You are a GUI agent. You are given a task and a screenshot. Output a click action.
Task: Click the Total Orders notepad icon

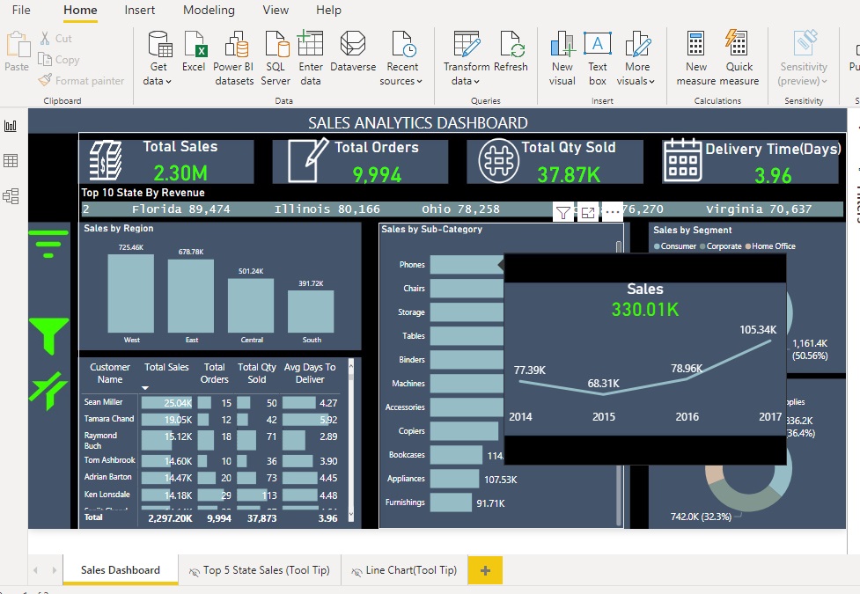[x=307, y=161]
